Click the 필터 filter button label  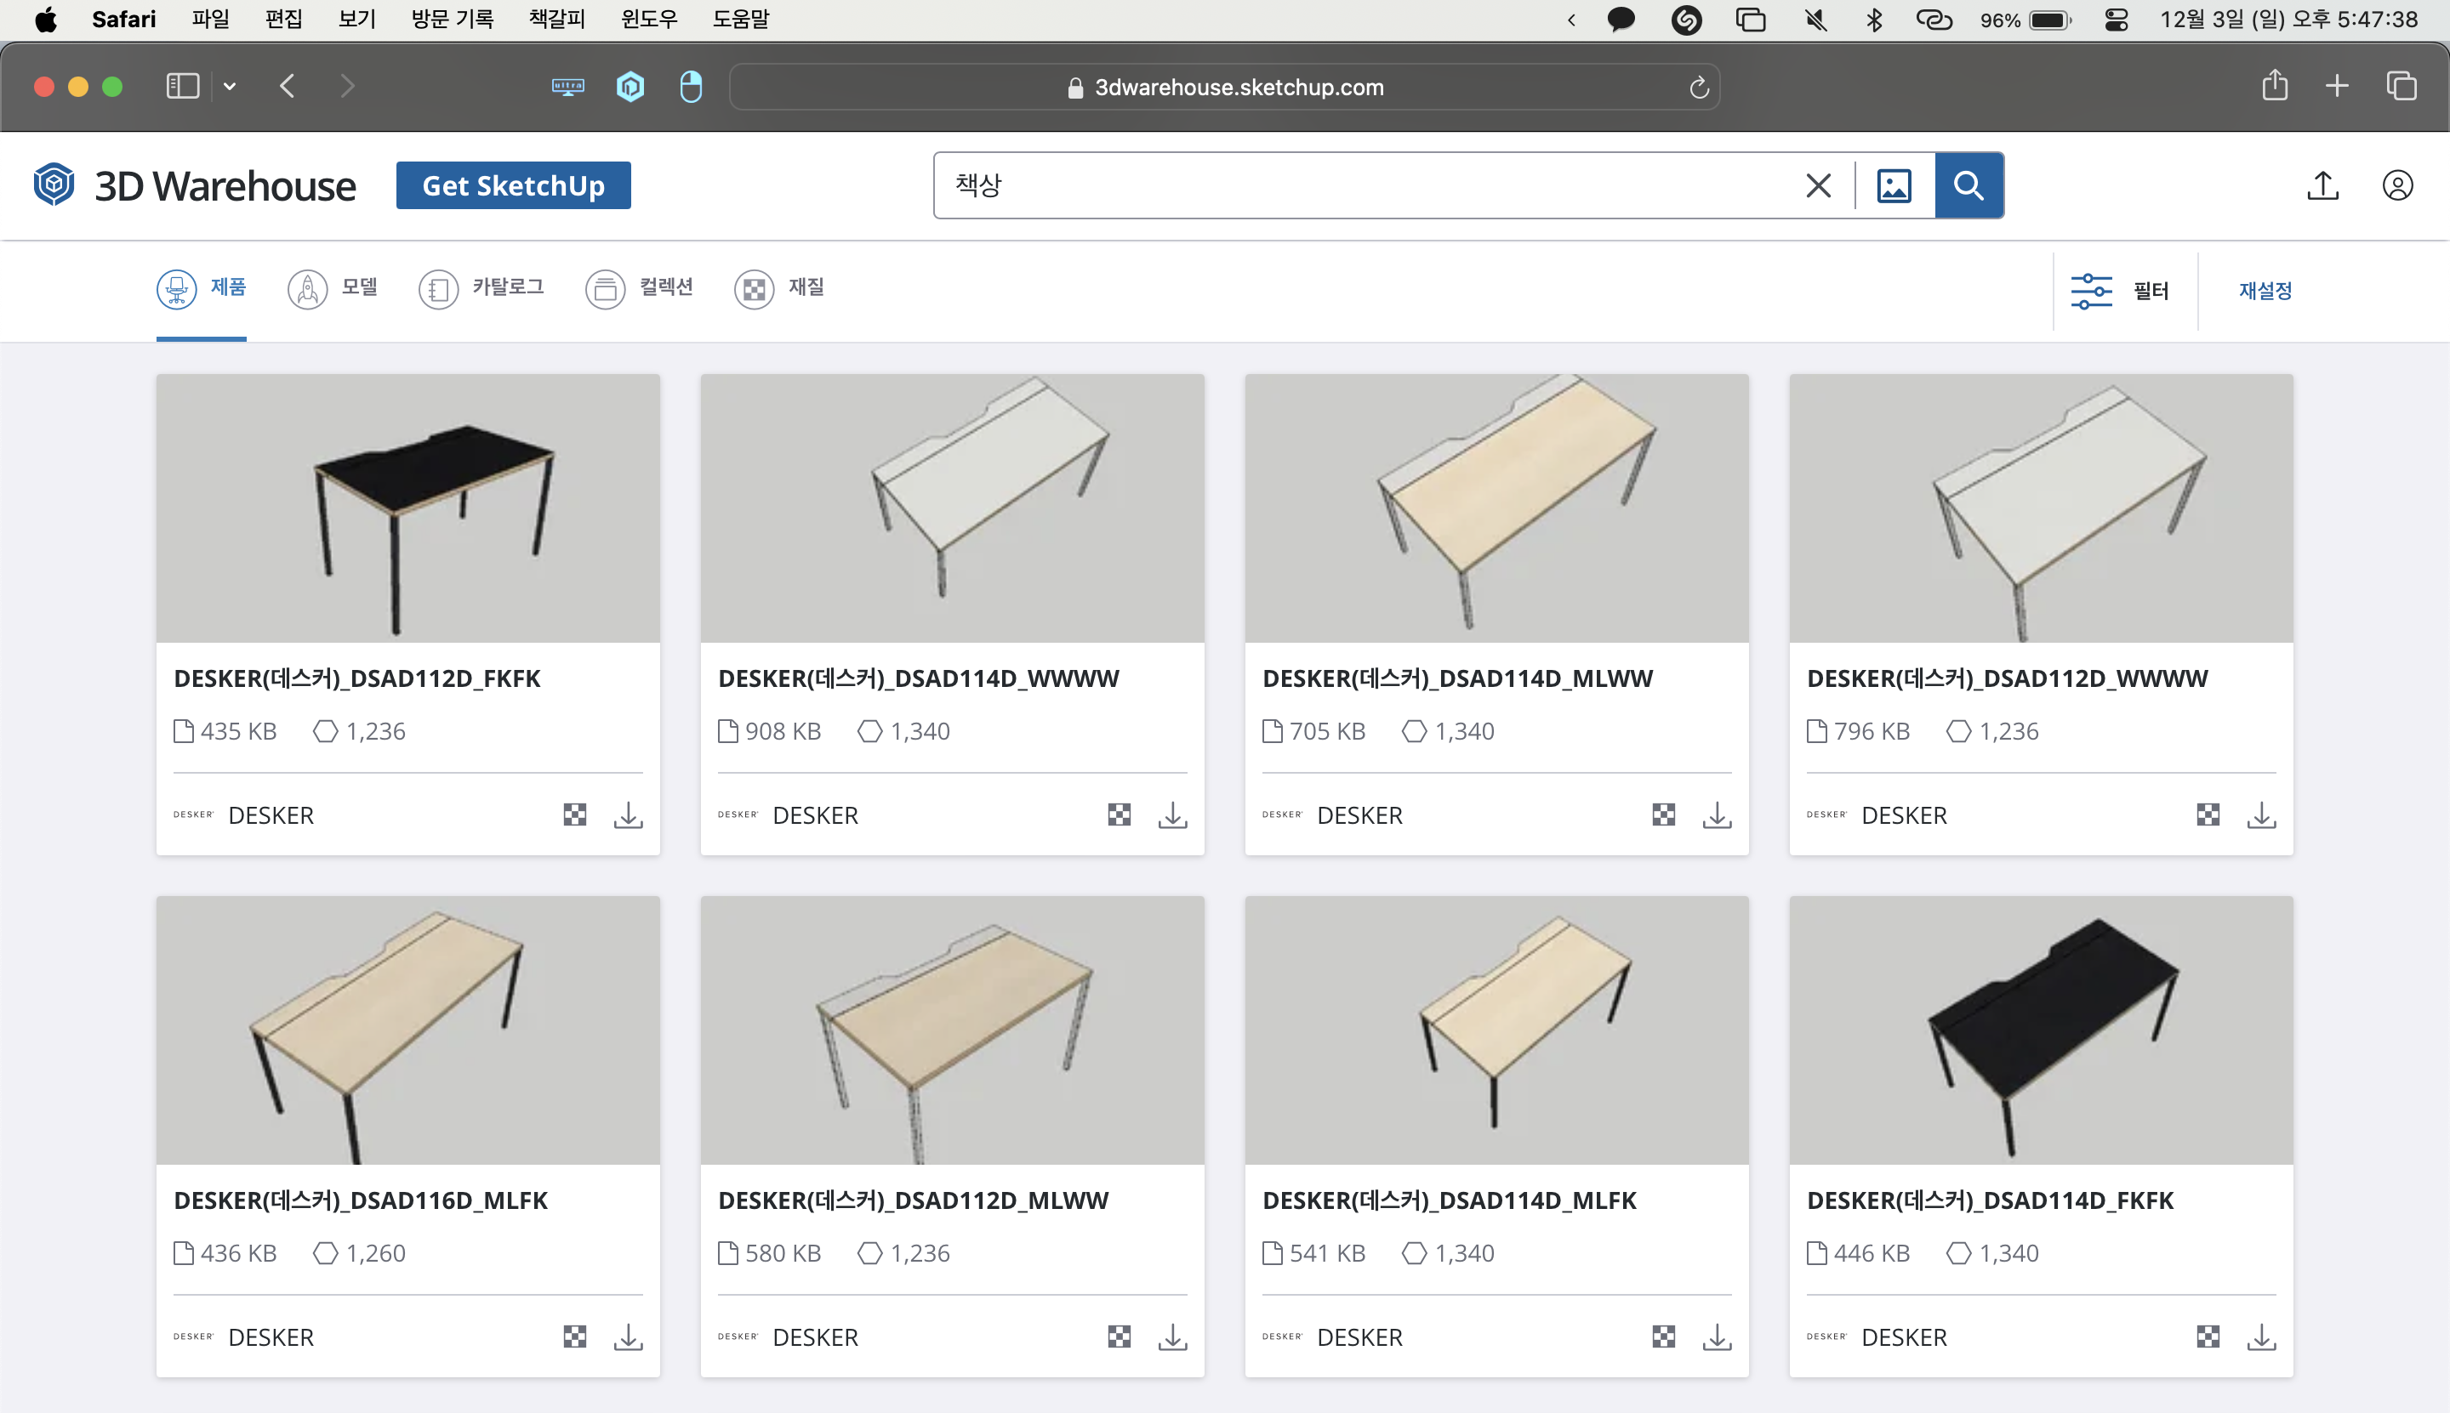2151,291
